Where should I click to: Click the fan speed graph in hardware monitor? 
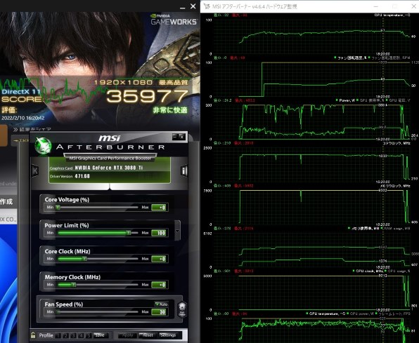pyautogui.click(x=311, y=79)
